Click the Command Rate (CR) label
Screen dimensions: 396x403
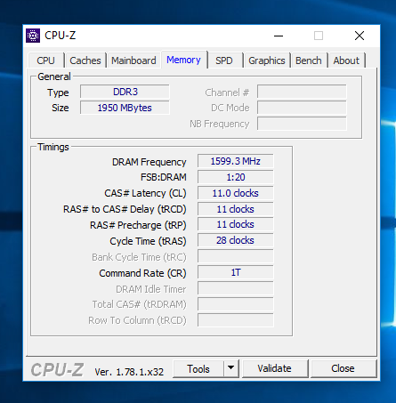pos(142,273)
